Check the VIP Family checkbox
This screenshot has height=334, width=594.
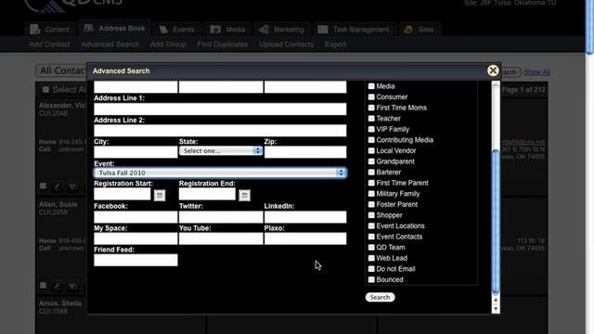point(371,129)
